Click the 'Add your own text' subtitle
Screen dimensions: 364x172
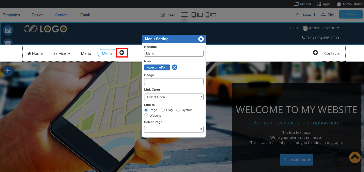(297, 123)
